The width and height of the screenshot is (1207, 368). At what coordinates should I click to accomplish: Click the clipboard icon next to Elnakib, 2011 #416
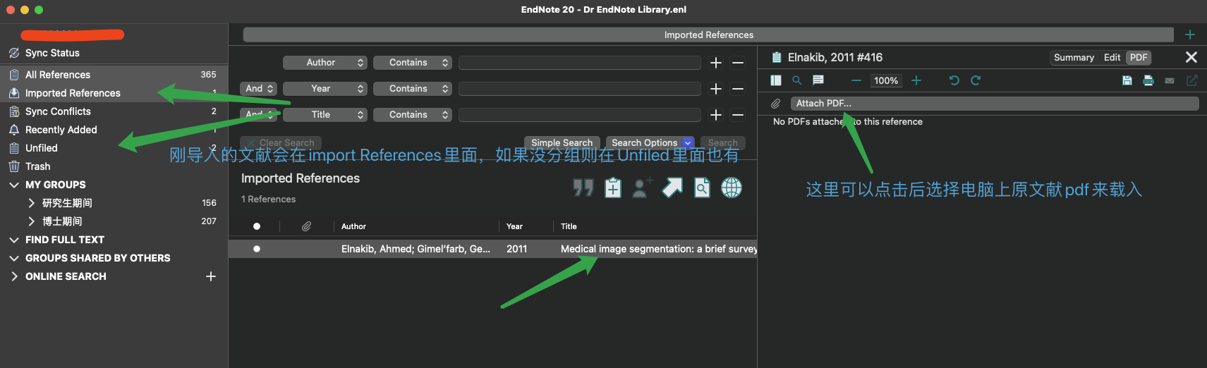tap(777, 58)
